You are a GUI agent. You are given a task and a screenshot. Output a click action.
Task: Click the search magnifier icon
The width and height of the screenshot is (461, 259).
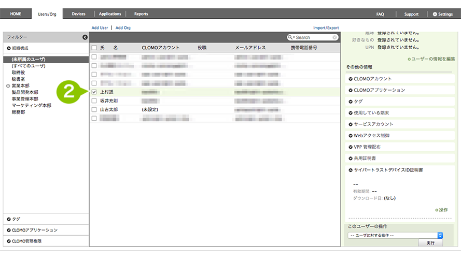coord(290,37)
